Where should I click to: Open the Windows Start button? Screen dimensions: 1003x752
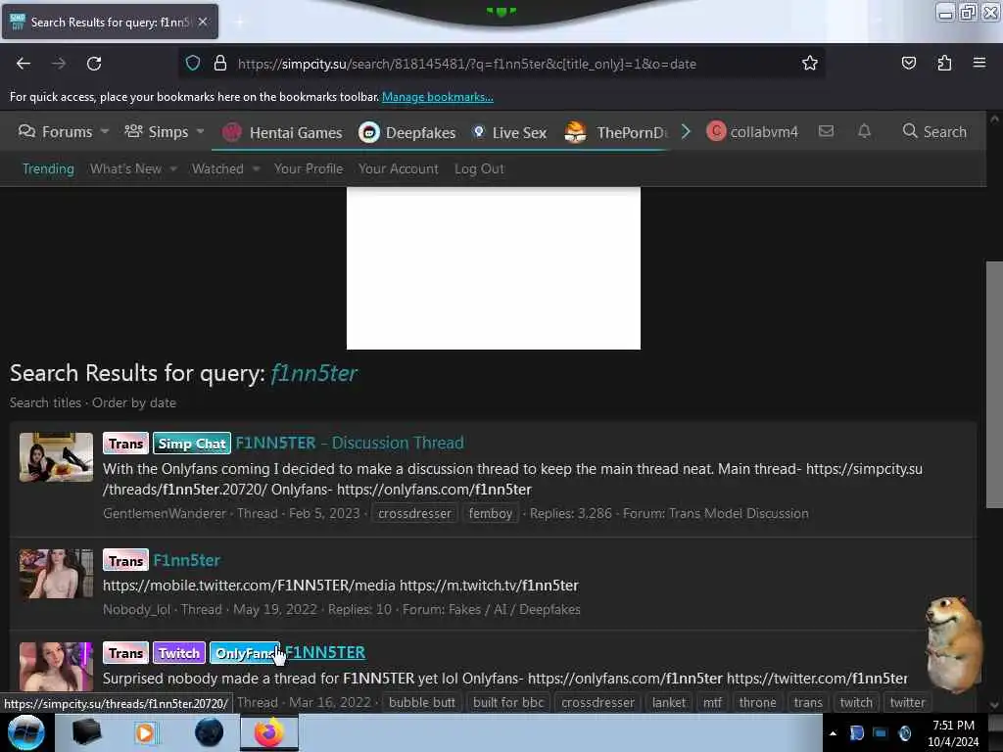26,732
